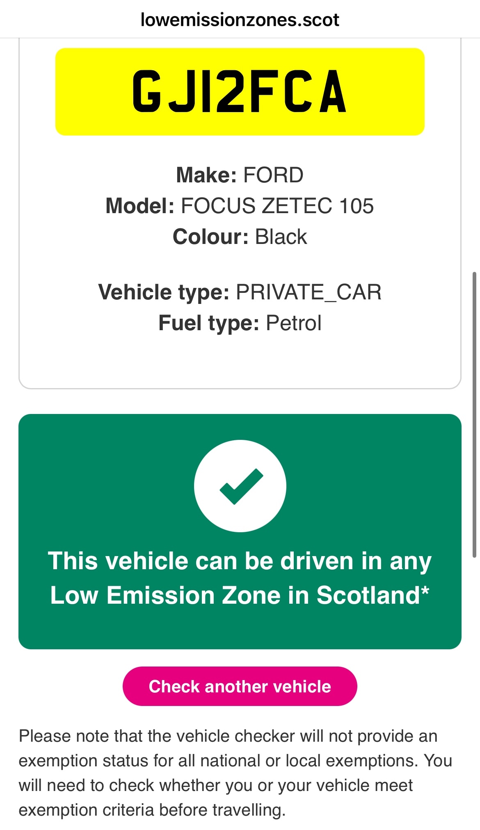Image resolution: width=480 pixels, height=830 pixels.
Task: Click the "Please note" exemption notice paragraph
Action: [235, 761]
